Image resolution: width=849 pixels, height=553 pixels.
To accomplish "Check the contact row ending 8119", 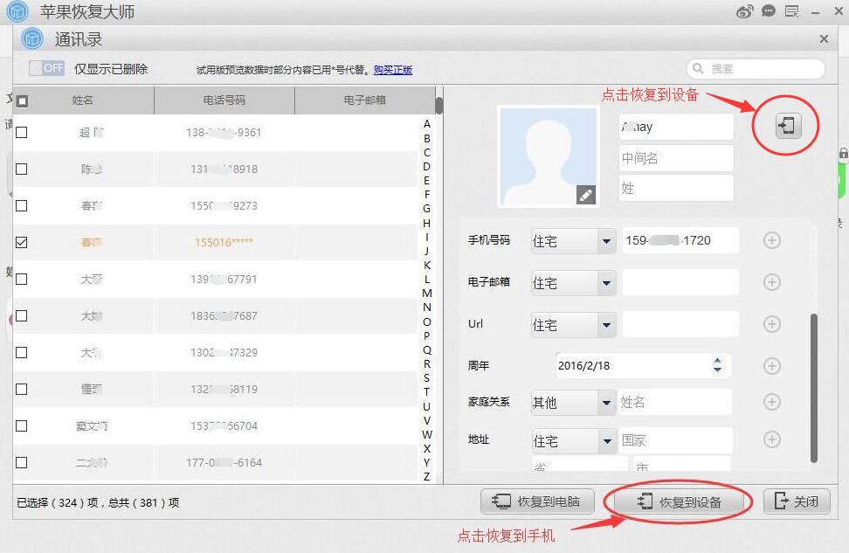I will pyautogui.click(x=22, y=389).
